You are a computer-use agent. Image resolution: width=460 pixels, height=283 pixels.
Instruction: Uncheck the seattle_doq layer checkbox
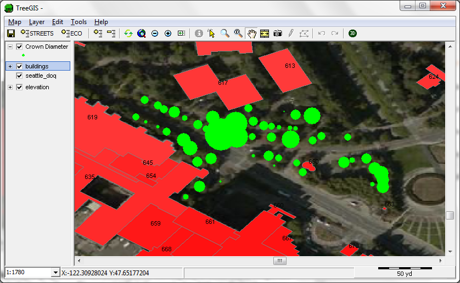coord(19,76)
